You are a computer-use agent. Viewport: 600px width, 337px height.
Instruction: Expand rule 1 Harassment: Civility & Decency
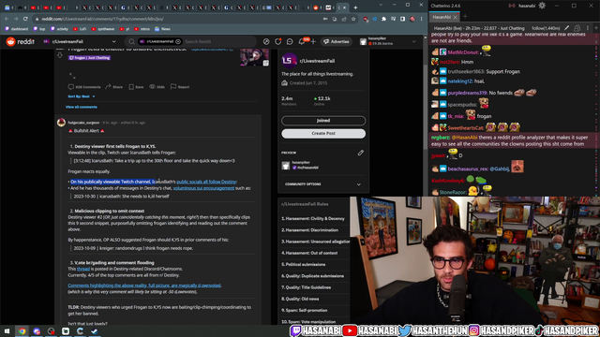pos(313,218)
